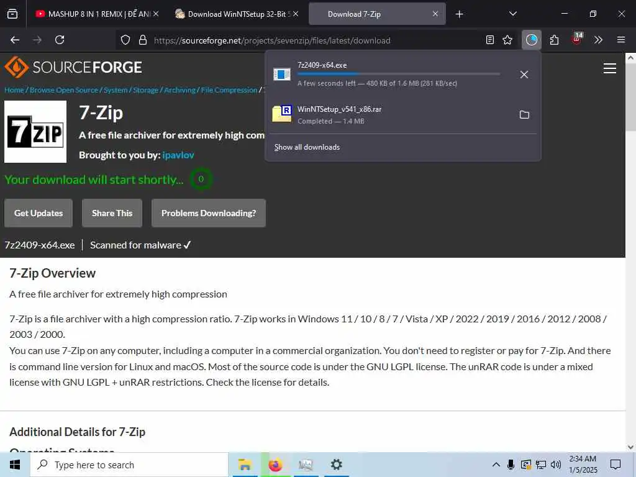636x477 pixels.
Task: Open Storage breadcrumb link
Action: 145,90
